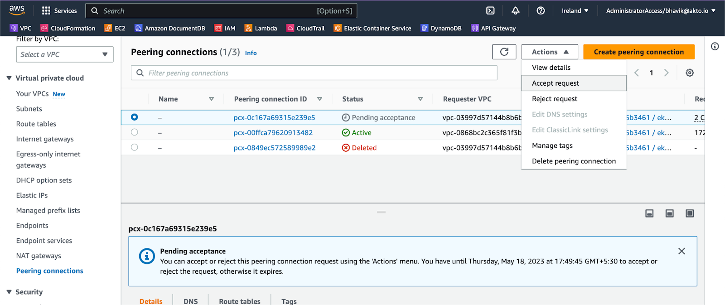Click the help question mark icon
This screenshot has width=725, height=305.
pyautogui.click(x=541, y=10)
